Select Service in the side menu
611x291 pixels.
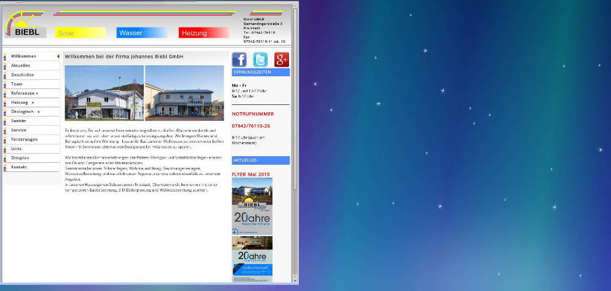(x=31, y=131)
